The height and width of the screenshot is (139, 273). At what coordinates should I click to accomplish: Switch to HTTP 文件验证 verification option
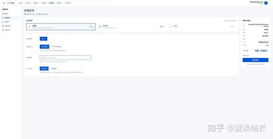point(56,47)
